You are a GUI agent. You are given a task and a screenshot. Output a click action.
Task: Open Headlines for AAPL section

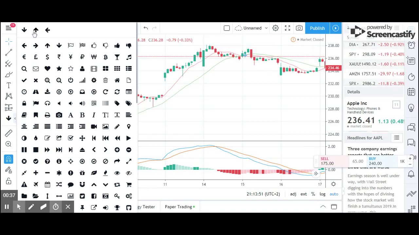click(x=365, y=138)
